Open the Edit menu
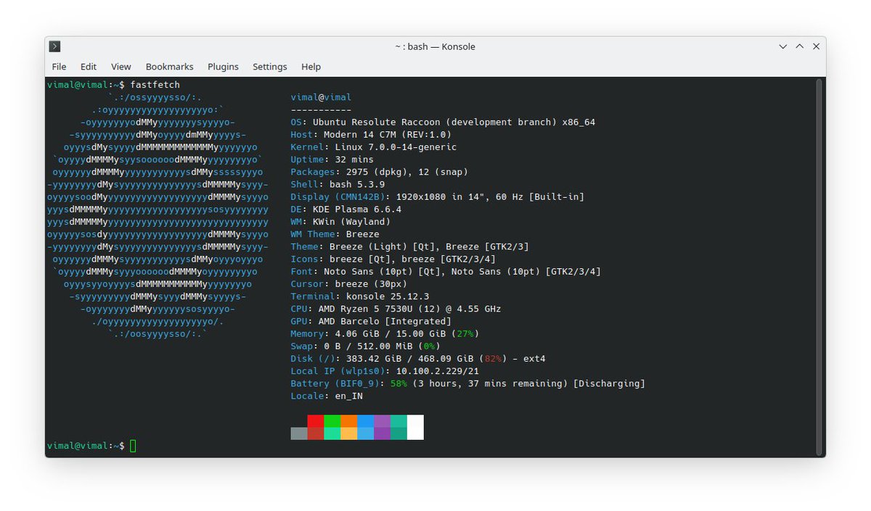871x511 pixels. click(x=89, y=67)
